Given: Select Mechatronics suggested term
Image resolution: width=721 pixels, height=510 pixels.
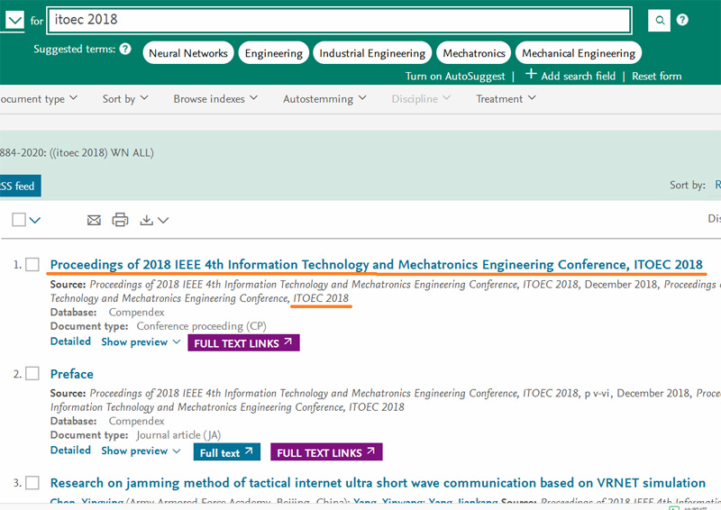Looking at the screenshot, I should [474, 53].
